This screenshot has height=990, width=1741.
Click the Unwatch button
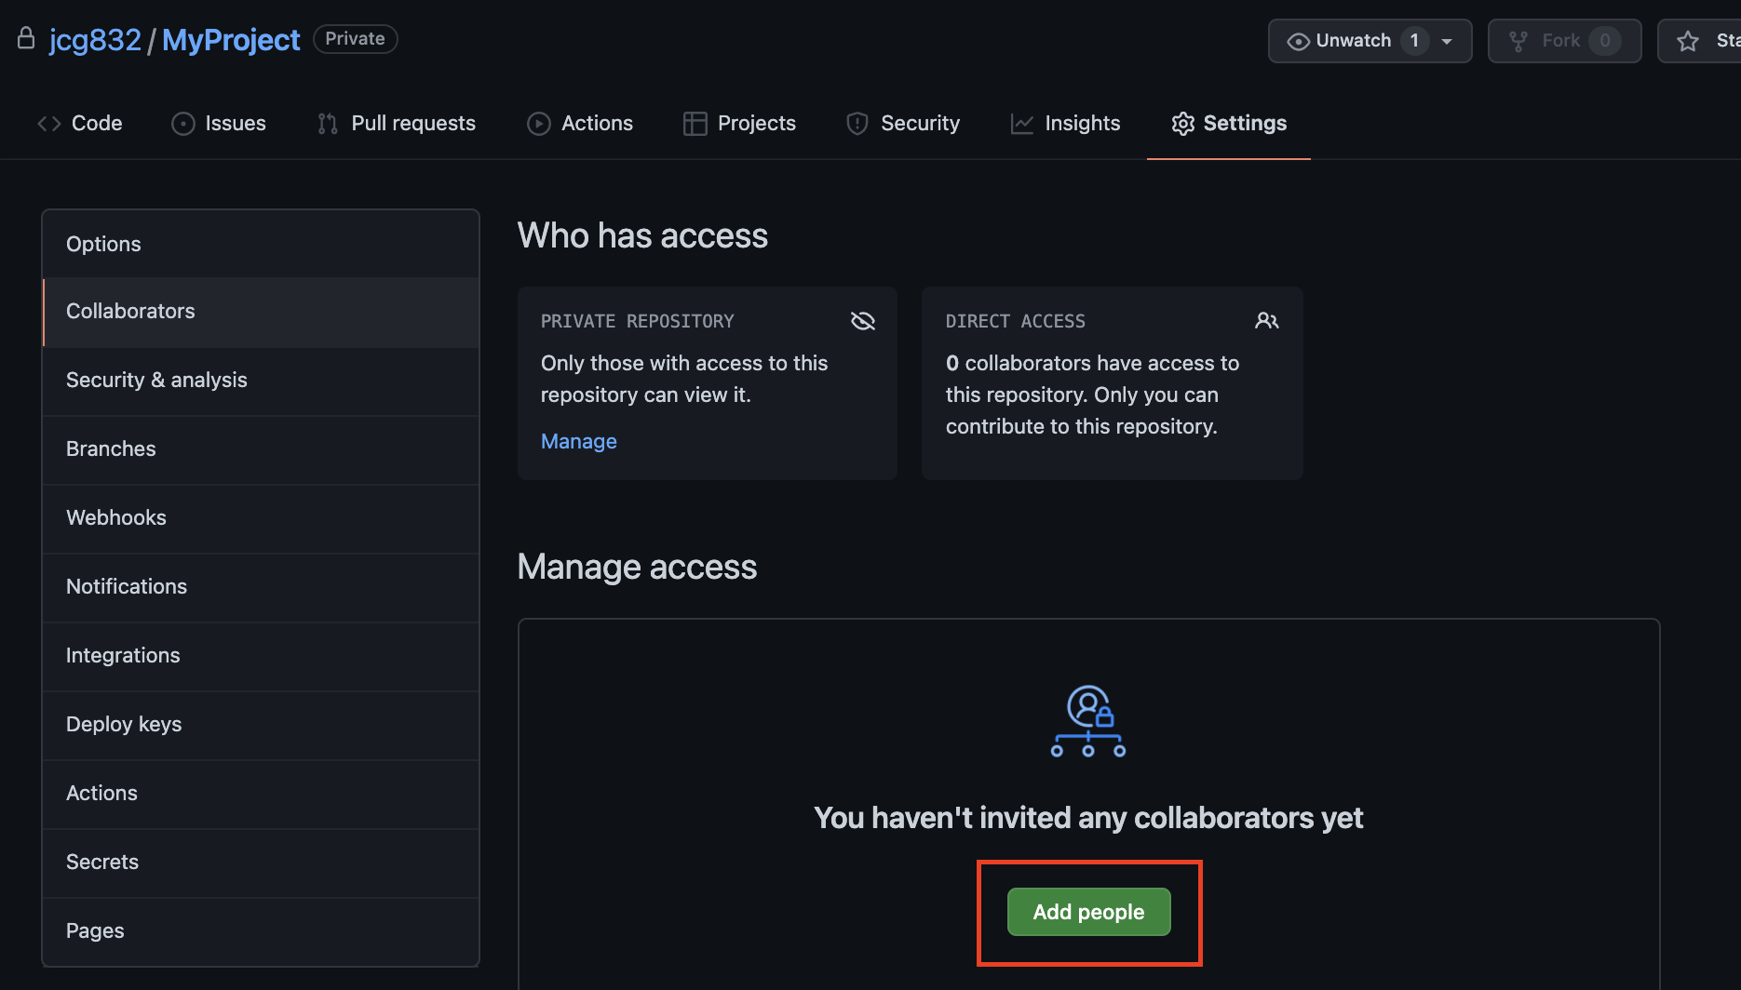(x=1370, y=41)
